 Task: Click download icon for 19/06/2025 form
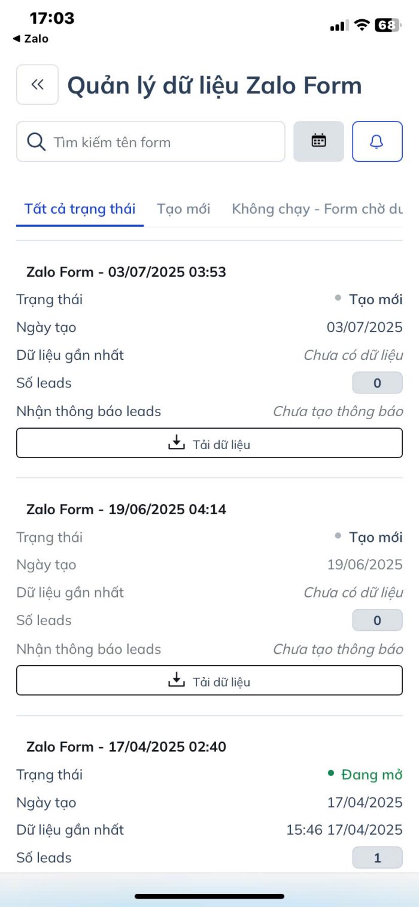176,680
